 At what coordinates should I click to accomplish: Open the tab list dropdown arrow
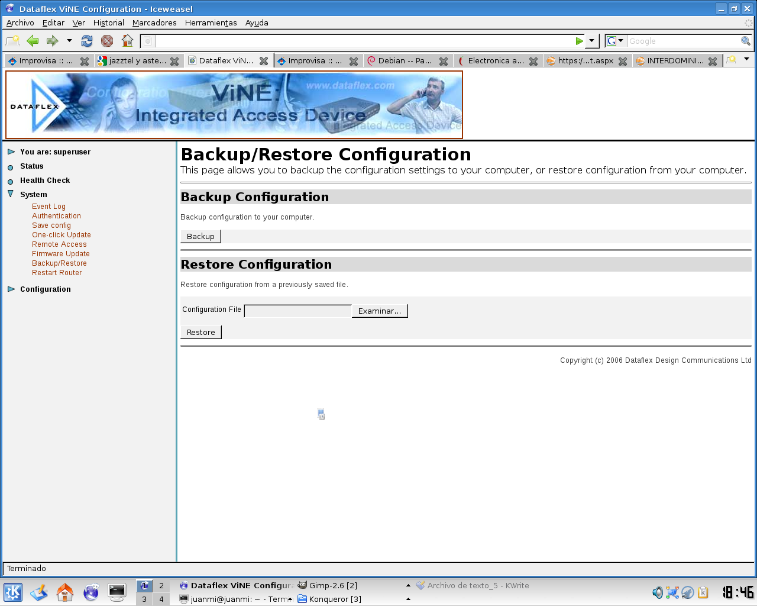[x=746, y=59]
